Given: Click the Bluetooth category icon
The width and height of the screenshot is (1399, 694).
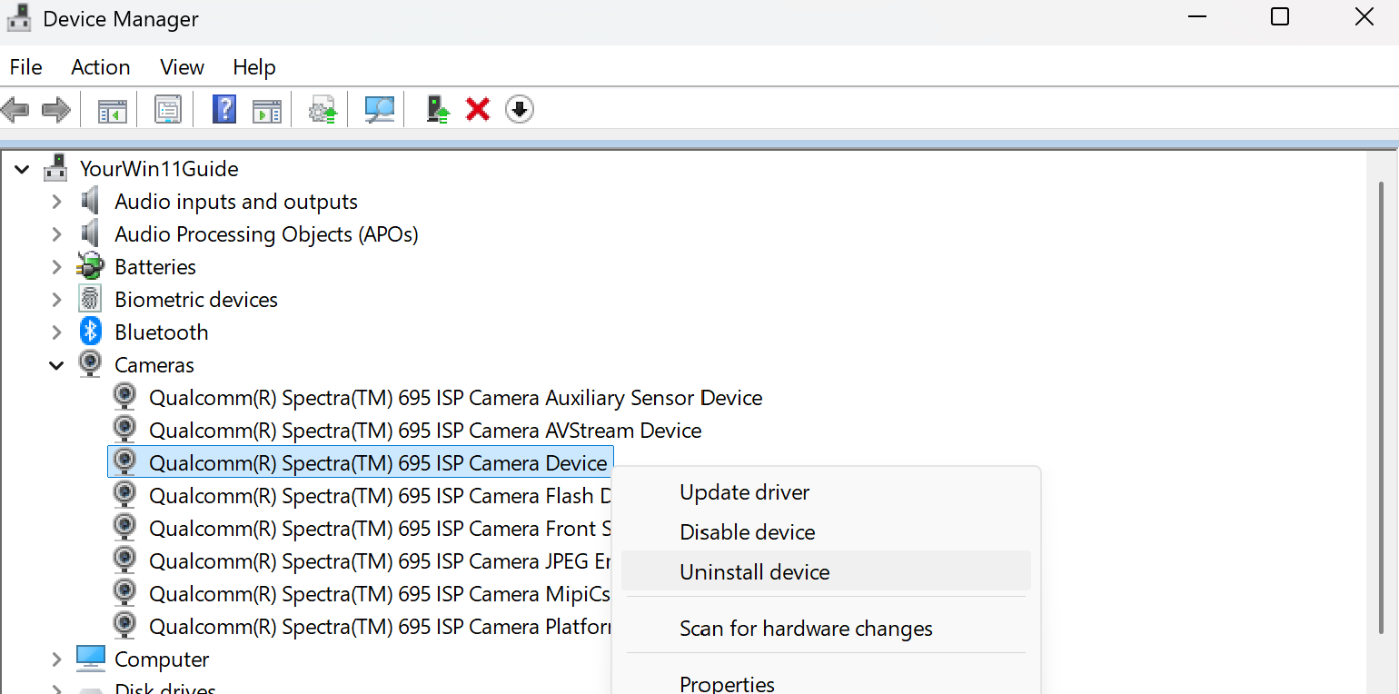Looking at the screenshot, I should pos(90,332).
